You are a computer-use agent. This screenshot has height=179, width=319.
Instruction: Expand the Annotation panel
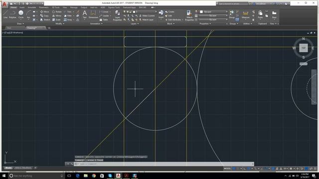point(96,24)
